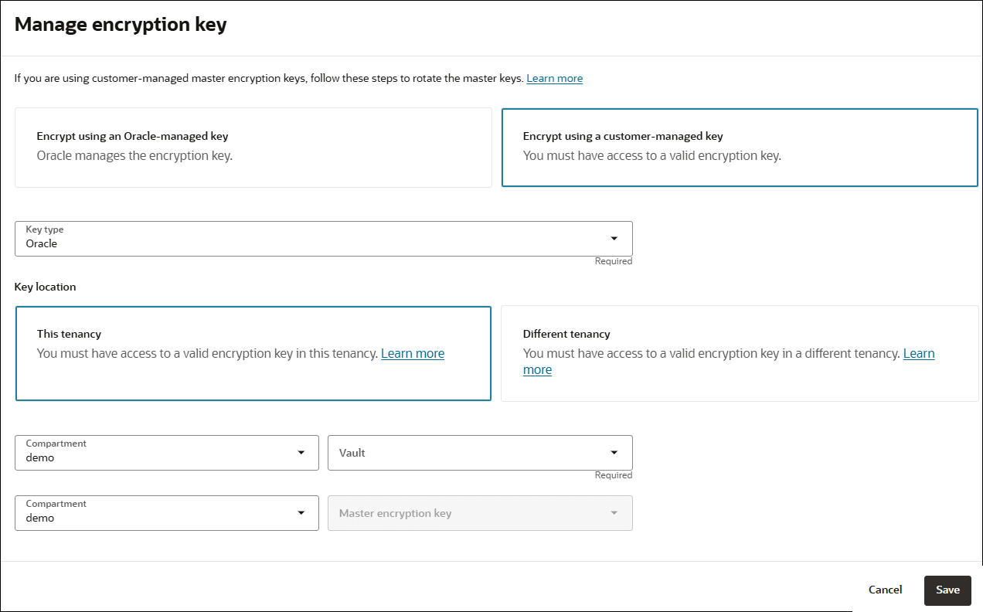The width and height of the screenshot is (983, 612).
Task: Select the Encrypt using a customer-managed key option
Action: (x=740, y=147)
